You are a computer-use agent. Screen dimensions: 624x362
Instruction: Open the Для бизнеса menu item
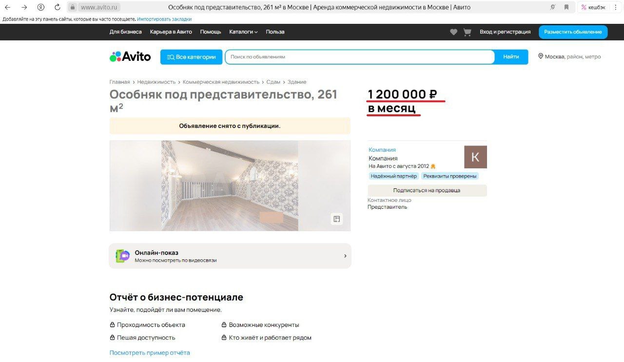pyautogui.click(x=126, y=32)
